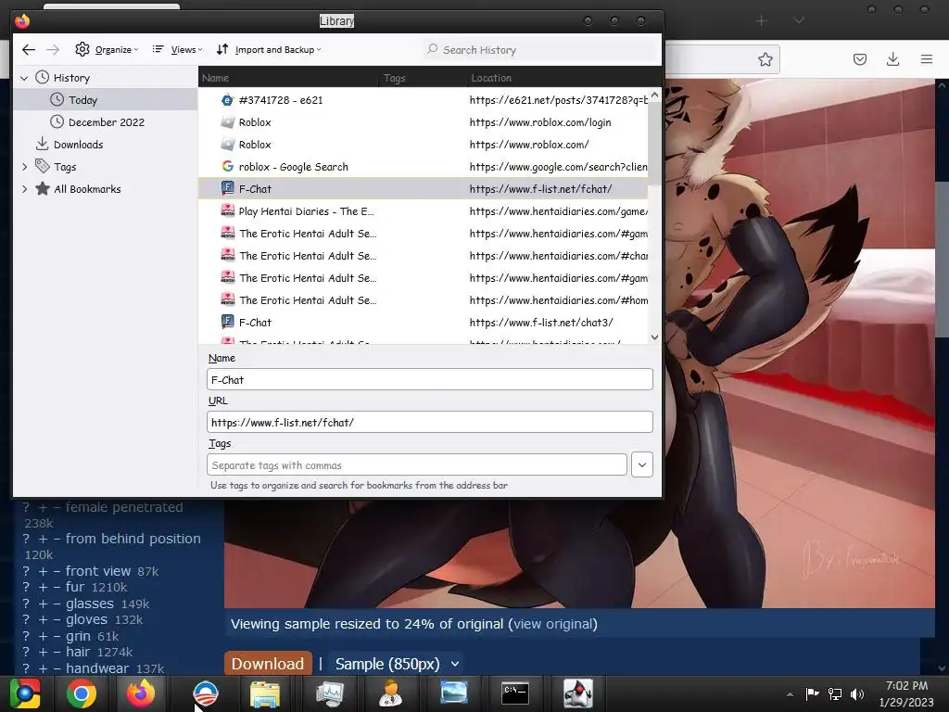Open the round Obama logo taskbar icon
Image resolution: width=949 pixels, height=712 pixels.
(x=205, y=693)
